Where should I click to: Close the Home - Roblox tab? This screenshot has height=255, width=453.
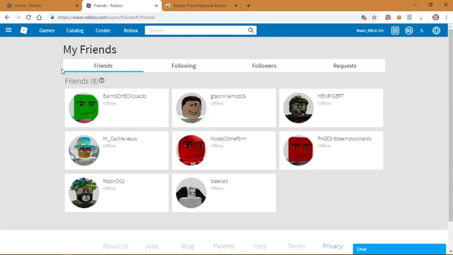[77, 6]
